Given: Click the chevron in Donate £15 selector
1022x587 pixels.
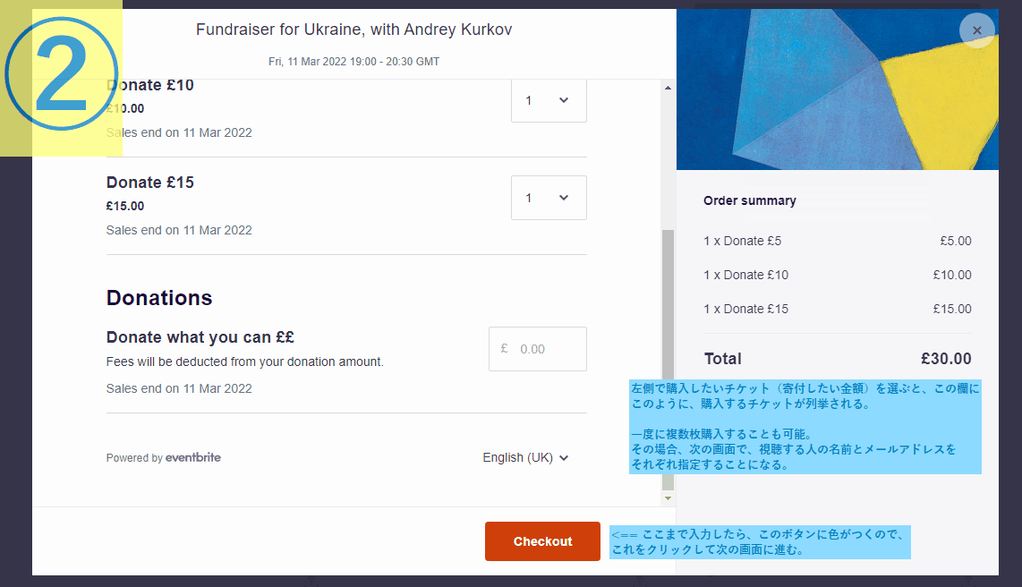Looking at the screenshot, I should pyautogui.click(x=564, y=198).
